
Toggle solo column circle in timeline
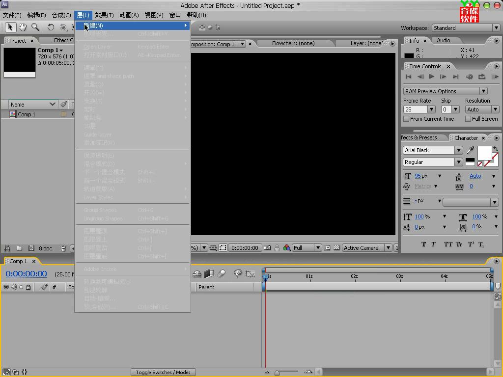pyautogui.click(x=21, y=287)
